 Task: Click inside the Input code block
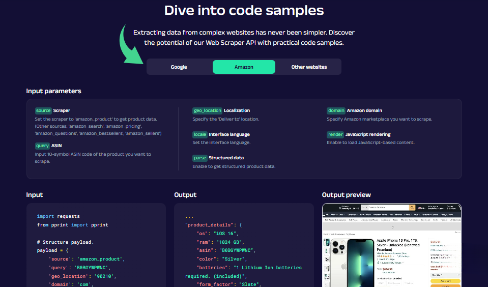tap(96, 245)
